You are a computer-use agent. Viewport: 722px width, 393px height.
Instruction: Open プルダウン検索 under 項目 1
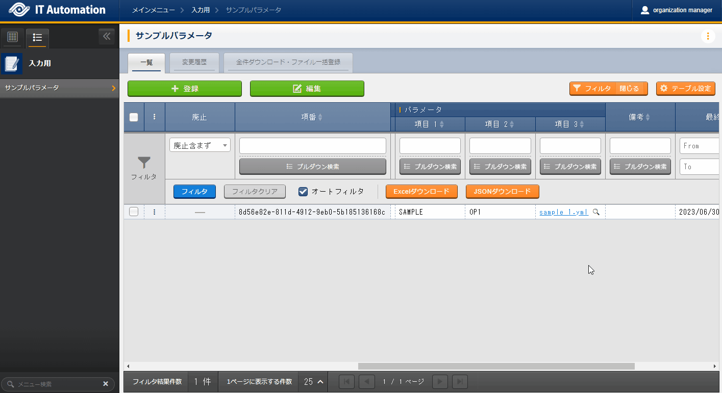[430, 166]
